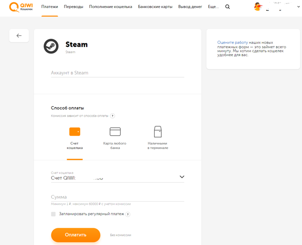Viewport: 302px width, 245px height.
Task: Select the terminal cash payment icon
Action: pyautogui.click(x=158, y=132)
